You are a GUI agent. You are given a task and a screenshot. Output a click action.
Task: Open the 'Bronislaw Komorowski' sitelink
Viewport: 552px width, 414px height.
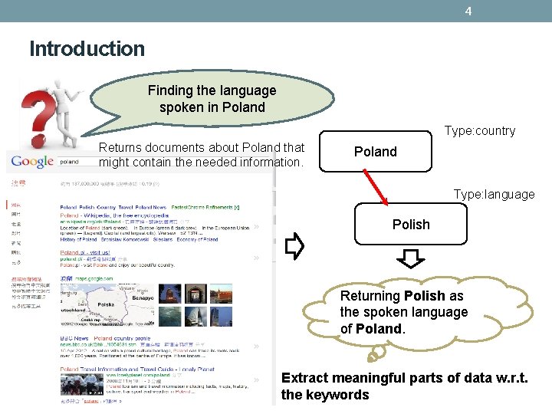tap(125, 239)
